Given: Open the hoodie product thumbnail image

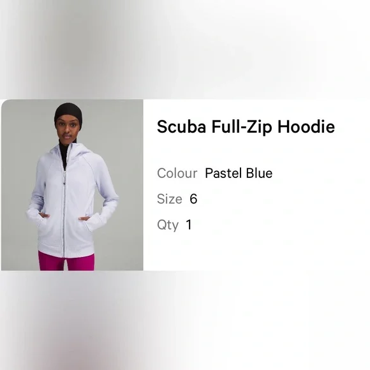Looking at the screenshot, I should click(72, 185).
